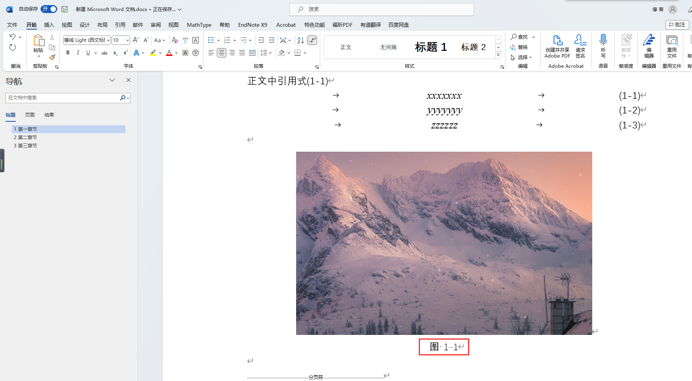Viewport: 692px width, 381px height.
Task: Open the EndNote X9 ribbon tab
Action: tap(253, 25)
